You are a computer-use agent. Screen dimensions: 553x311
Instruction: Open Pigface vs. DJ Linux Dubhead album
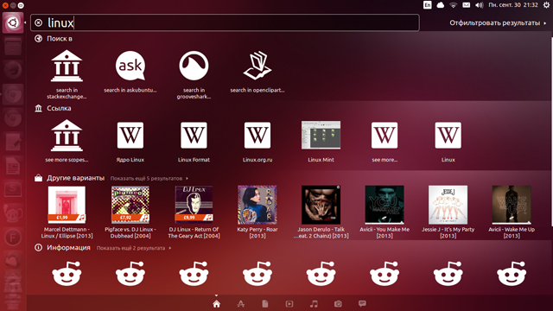[x=130, y=205]
